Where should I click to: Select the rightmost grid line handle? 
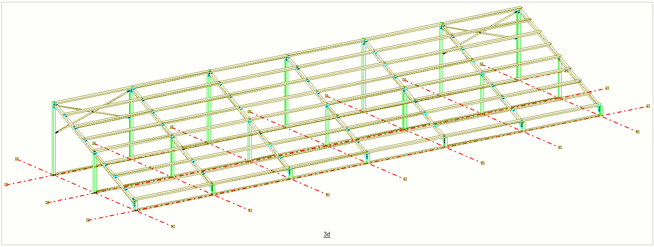point(648,106)
